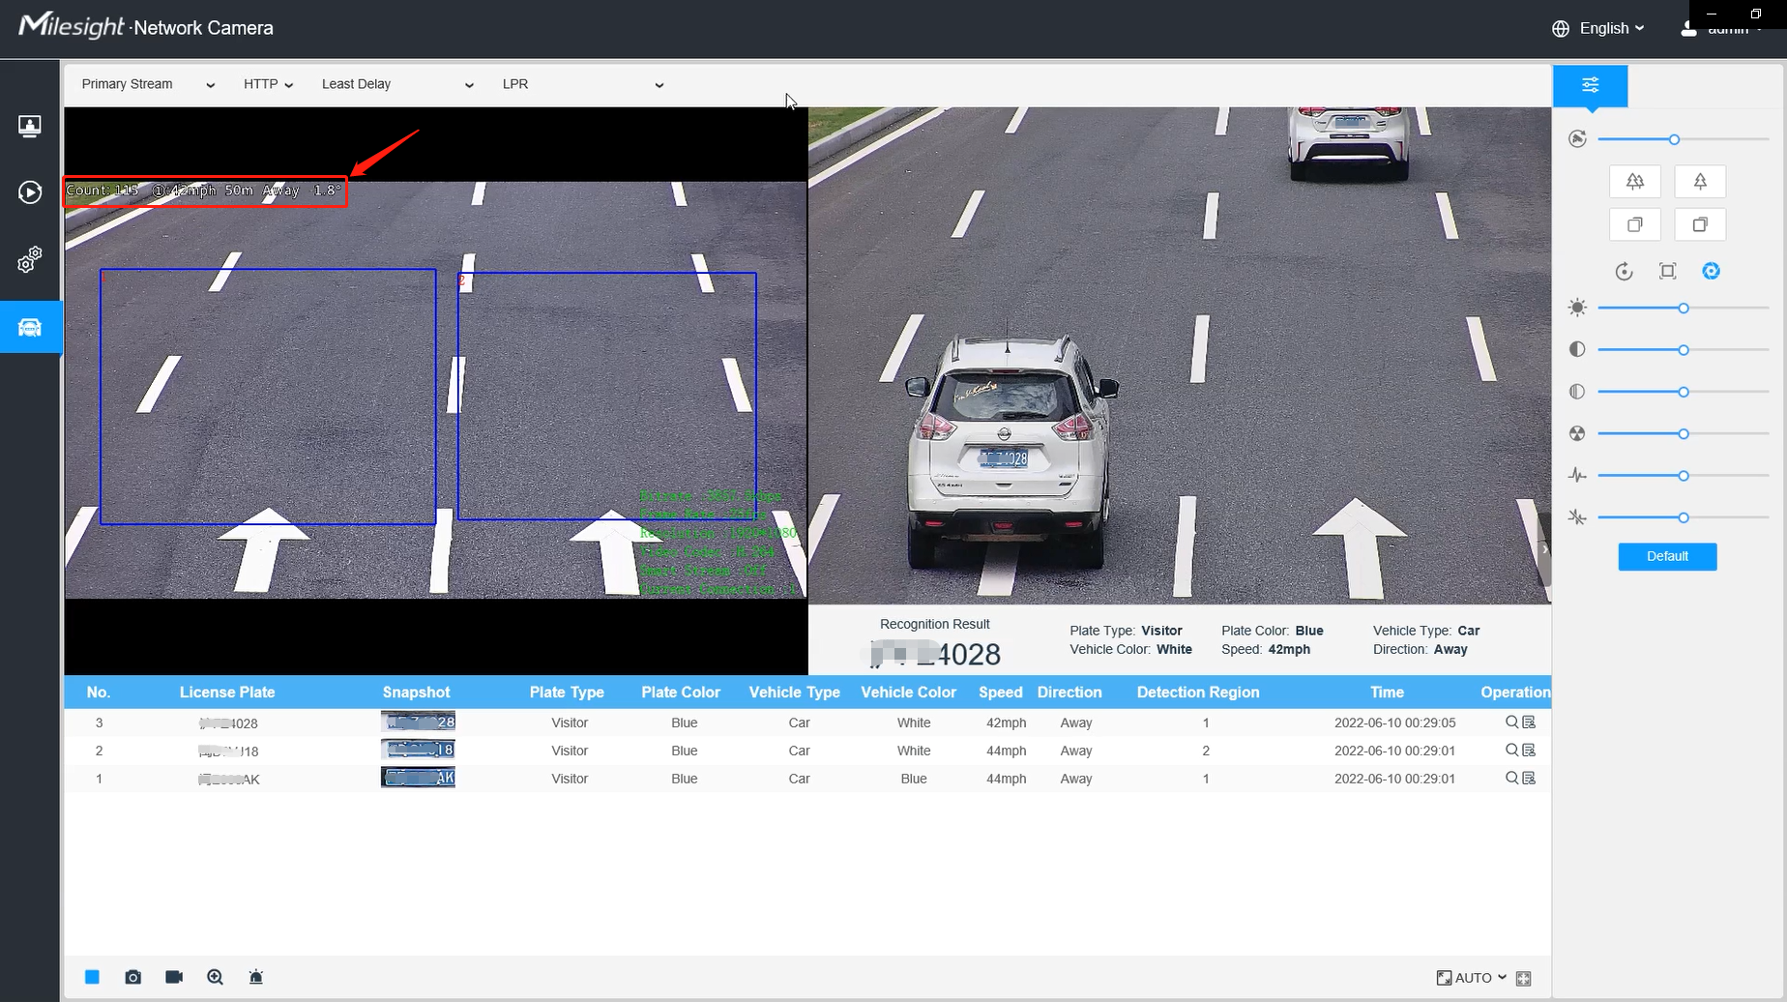
Task: Toggle the blue iris aperture icon
Action: (1711, 271)
